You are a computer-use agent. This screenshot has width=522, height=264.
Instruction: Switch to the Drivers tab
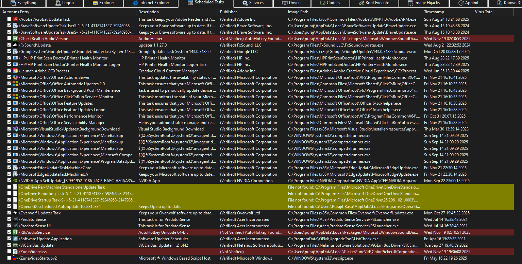tap(291, 3)
